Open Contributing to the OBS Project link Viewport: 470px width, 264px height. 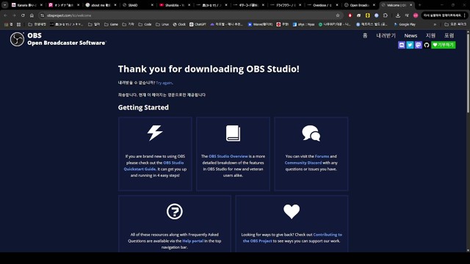(292, 238)
